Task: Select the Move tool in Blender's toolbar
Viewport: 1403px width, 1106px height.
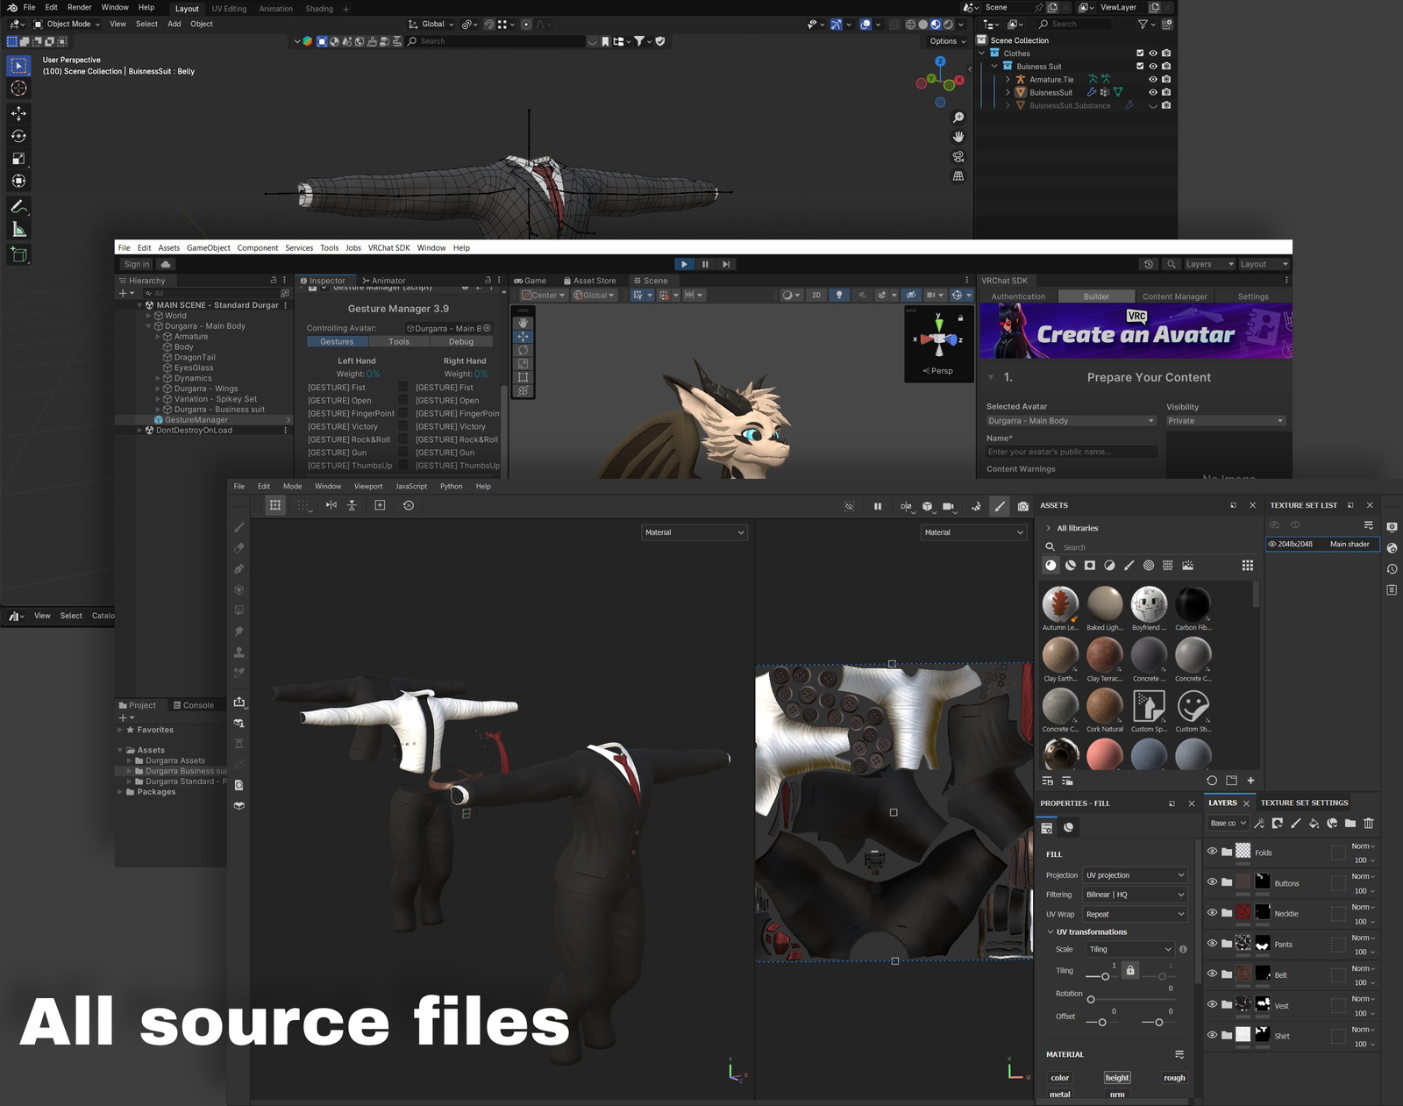Action: 18,113
